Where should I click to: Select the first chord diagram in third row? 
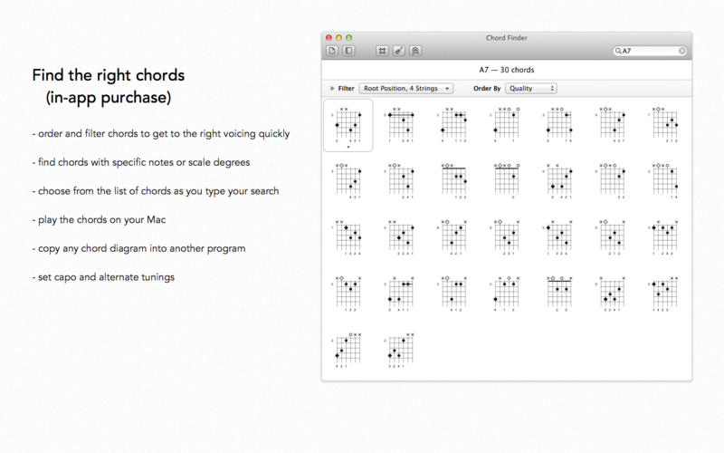pyautogui.click(x=348, y=237)
